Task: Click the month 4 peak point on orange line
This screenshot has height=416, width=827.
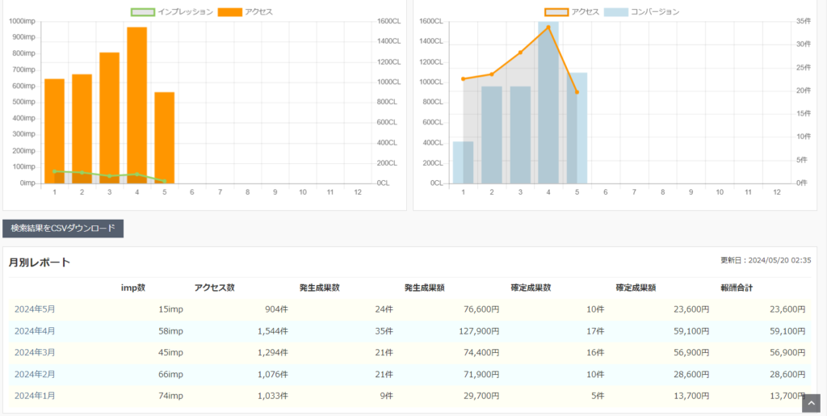Action: (x=548, y=27)
